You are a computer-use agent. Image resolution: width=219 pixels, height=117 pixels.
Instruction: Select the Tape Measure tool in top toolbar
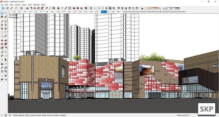(x=47, y=8)
